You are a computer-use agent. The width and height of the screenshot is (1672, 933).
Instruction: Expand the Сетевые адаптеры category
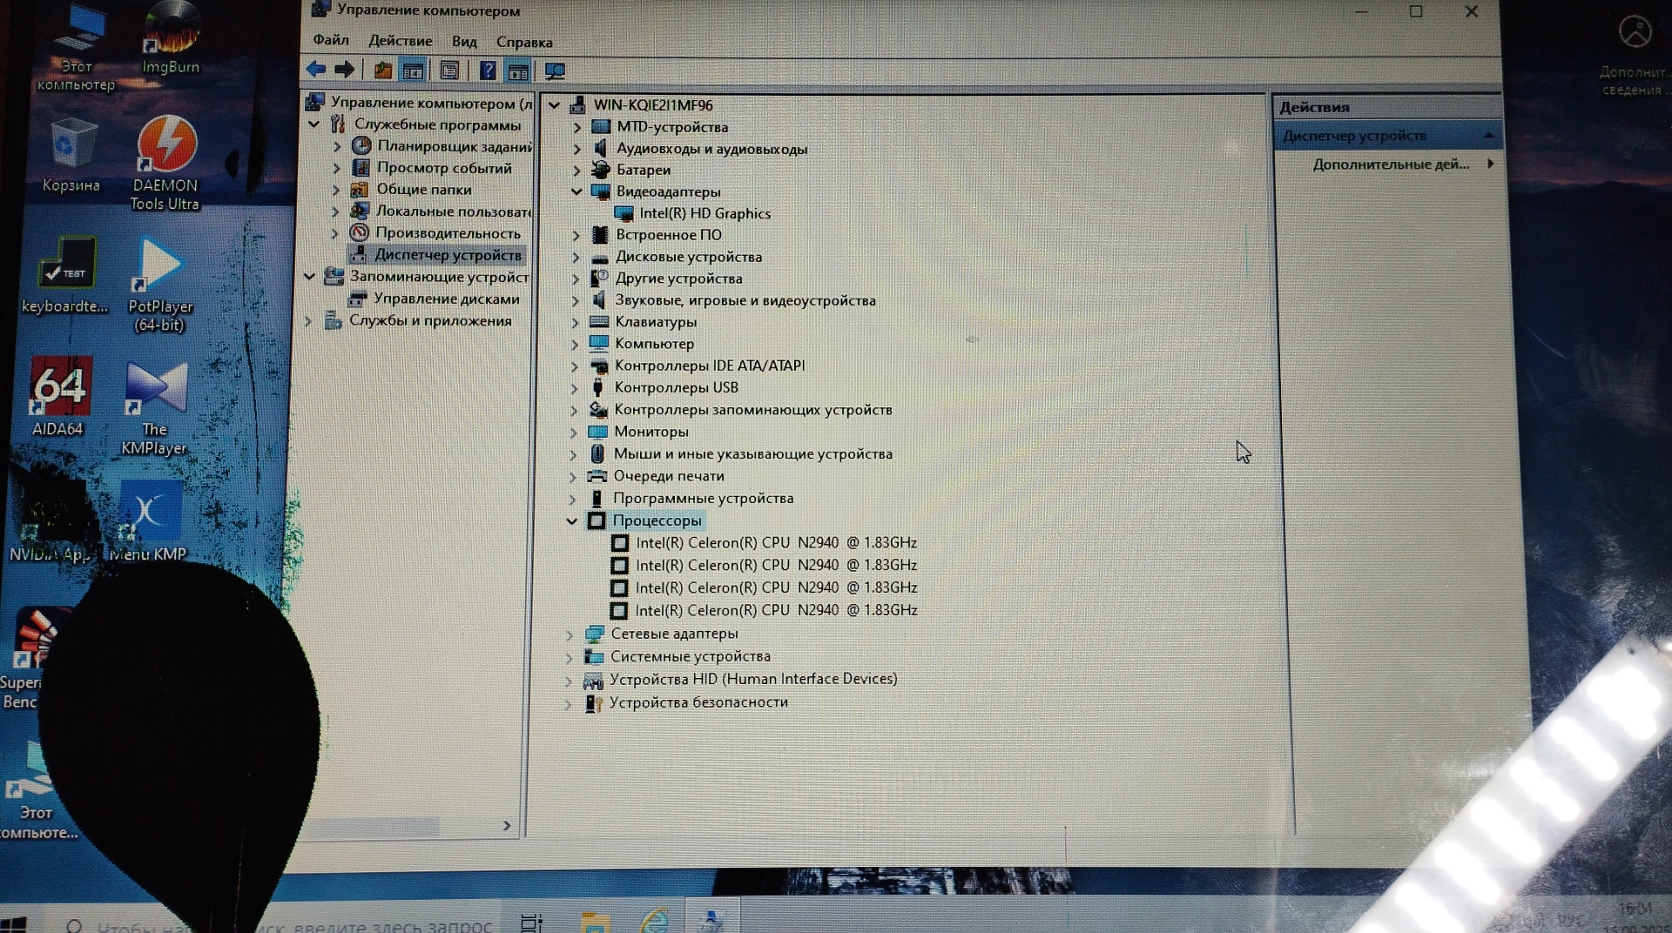click(570, 634)
